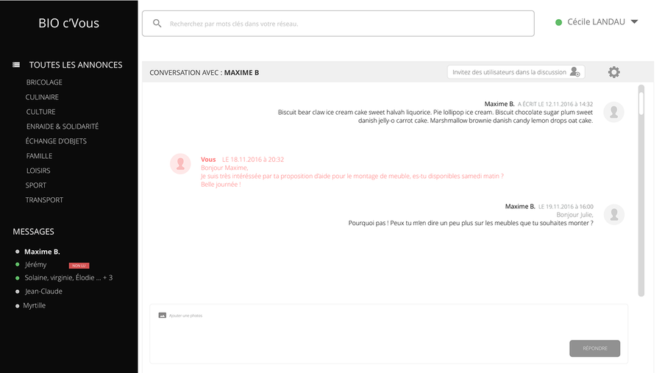Click the add photo image icon
The image size is (662, 373).
pyautogui.click(x=163, y=316)
